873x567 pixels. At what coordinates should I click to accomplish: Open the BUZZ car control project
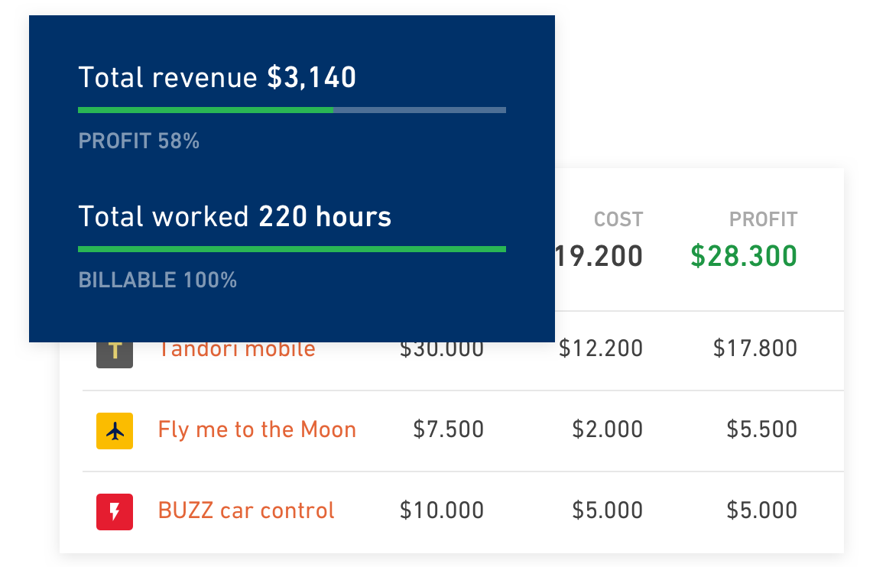[x=246, y=510]
